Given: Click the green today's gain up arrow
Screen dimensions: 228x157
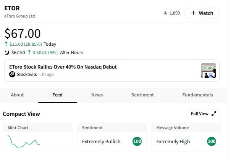Looking at the screenshot, I should pyautogui.click(x=6, y=44).
